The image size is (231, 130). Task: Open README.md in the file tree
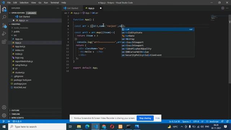[x=20, y=87]
